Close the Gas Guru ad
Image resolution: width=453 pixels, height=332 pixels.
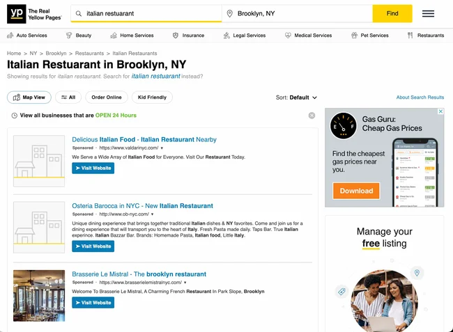440,111
